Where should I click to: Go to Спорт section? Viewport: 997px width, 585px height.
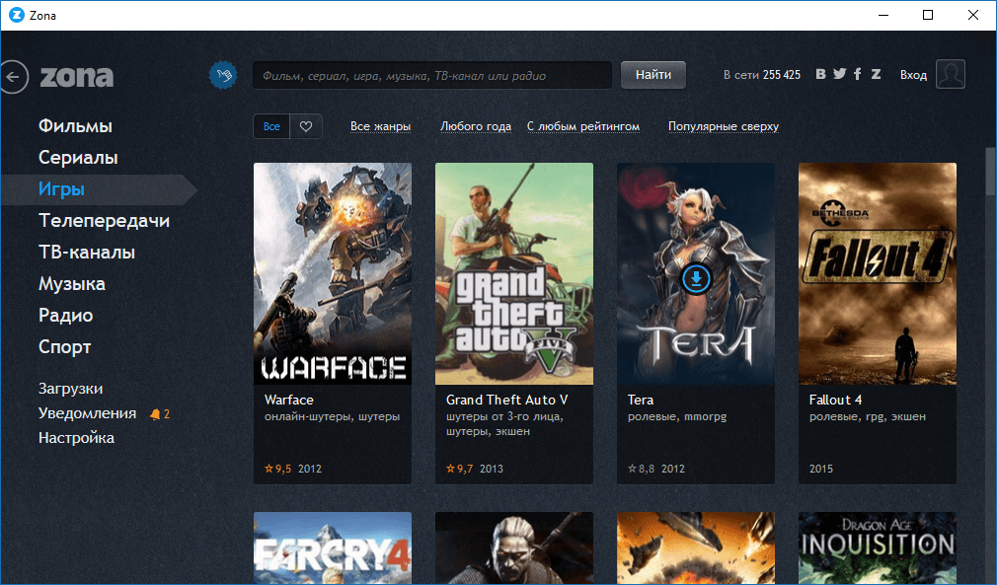coord(65,347)
